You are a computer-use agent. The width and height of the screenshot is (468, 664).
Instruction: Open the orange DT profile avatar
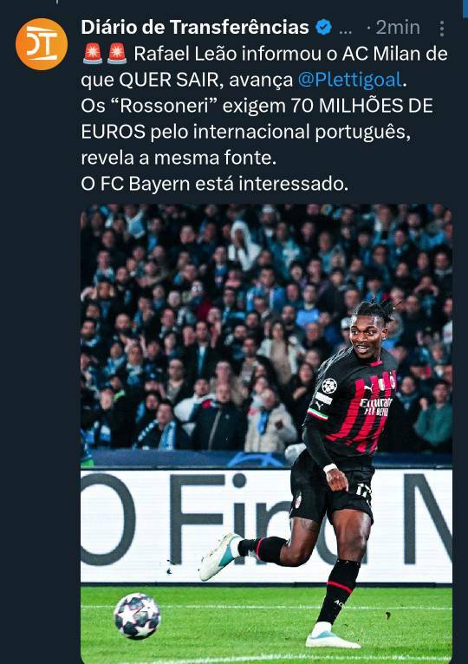tap(42, 44)
